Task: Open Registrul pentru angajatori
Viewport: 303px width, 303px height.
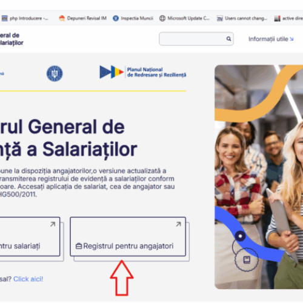Action: [x=128, y=236]
